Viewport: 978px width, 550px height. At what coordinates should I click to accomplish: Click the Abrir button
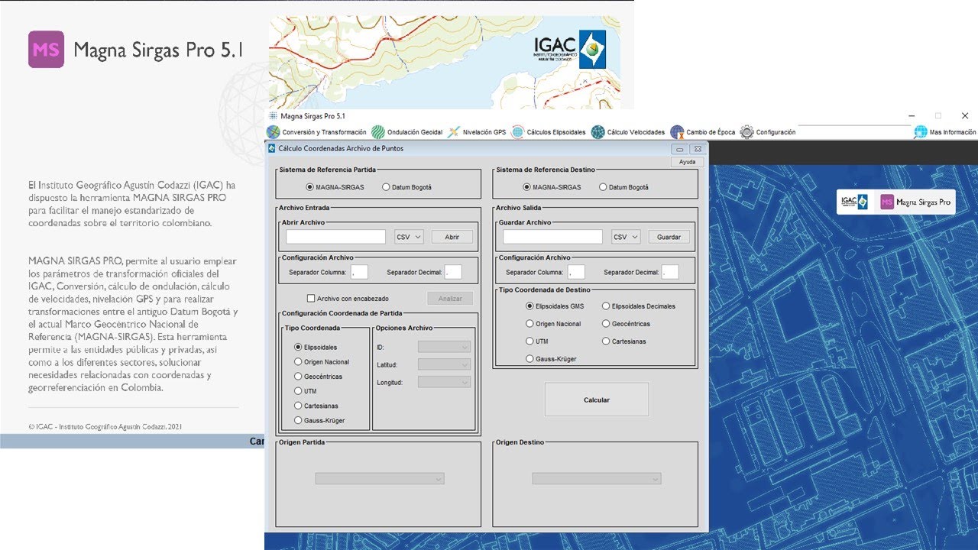tap(452, 237)
